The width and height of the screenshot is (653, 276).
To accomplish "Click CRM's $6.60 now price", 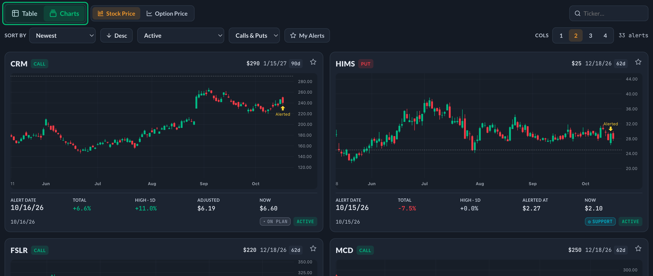I will pos(269,209).
